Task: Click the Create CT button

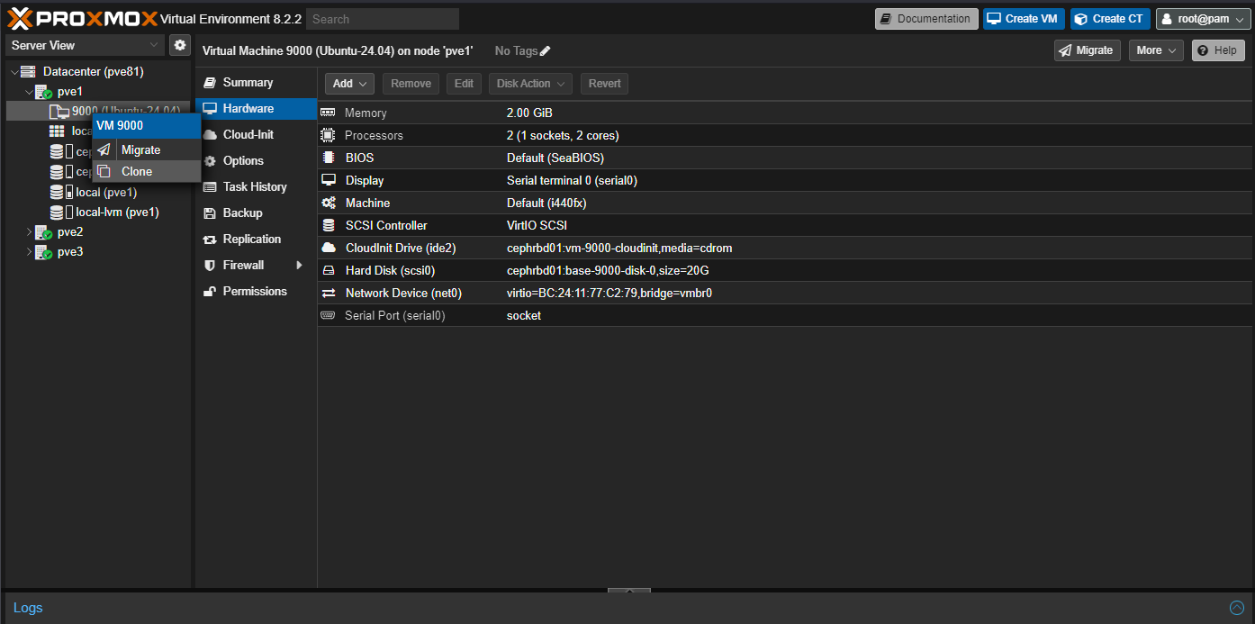Action: 1110,19
